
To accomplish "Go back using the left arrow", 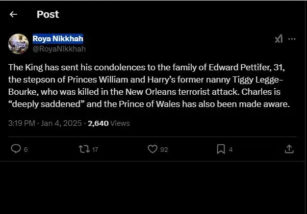I will pyautogui.click(x=13, y=14).
